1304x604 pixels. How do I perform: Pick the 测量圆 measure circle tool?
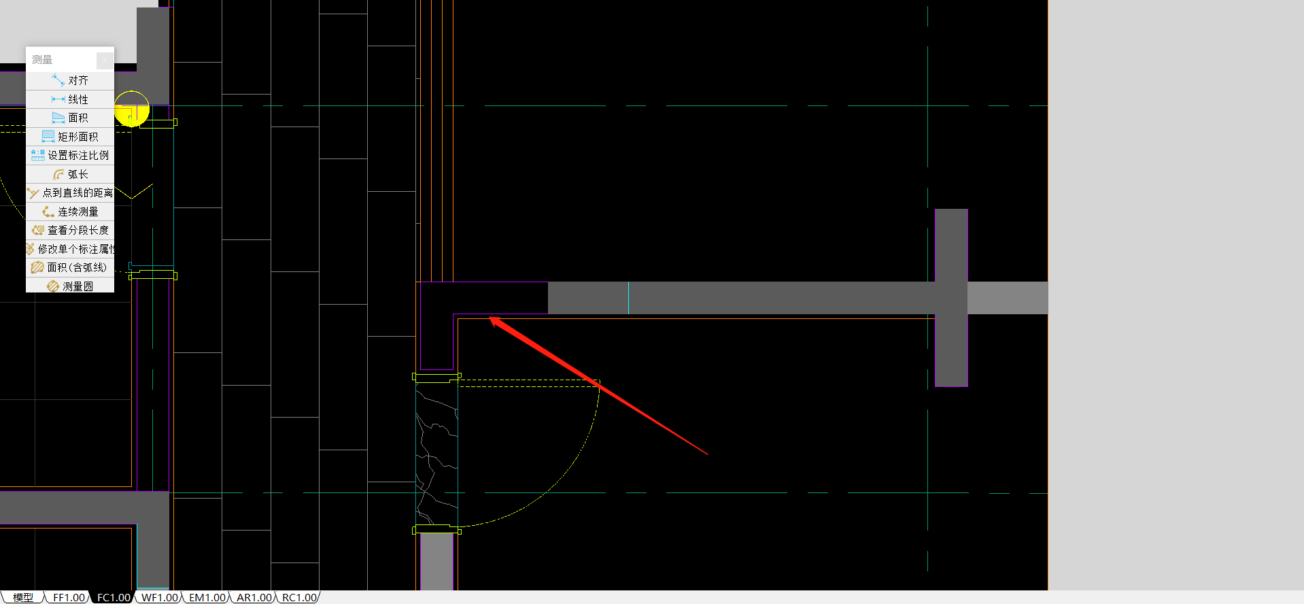[70, 286]
